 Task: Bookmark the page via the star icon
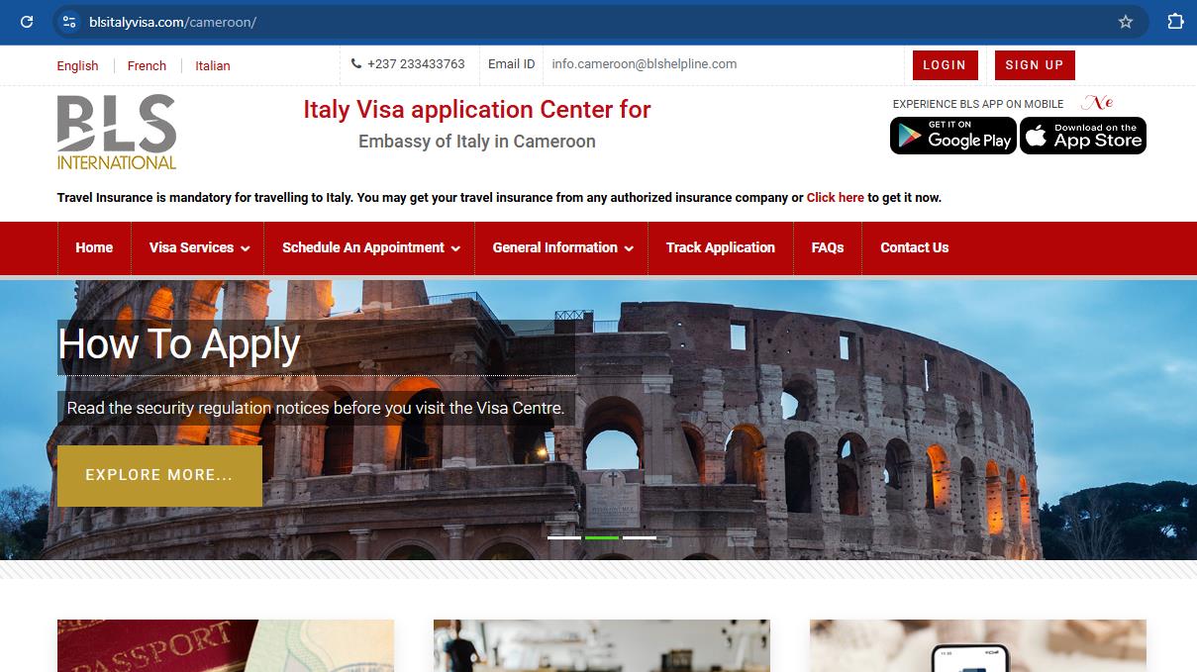(x=1126, y=21)
